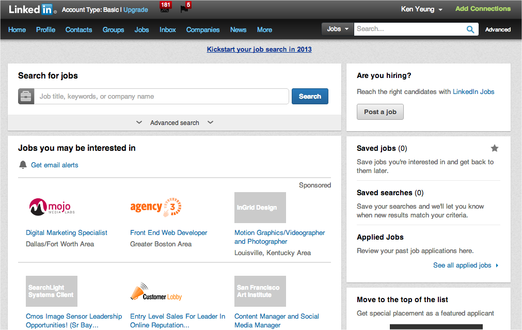522x330 pixels.
Task: Click Greater Boston Area location text
Action: point(161,244)
